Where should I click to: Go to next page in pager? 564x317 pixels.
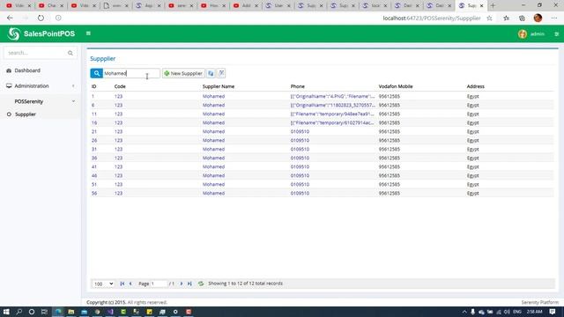pyautogui.click(x=182, y=284)
